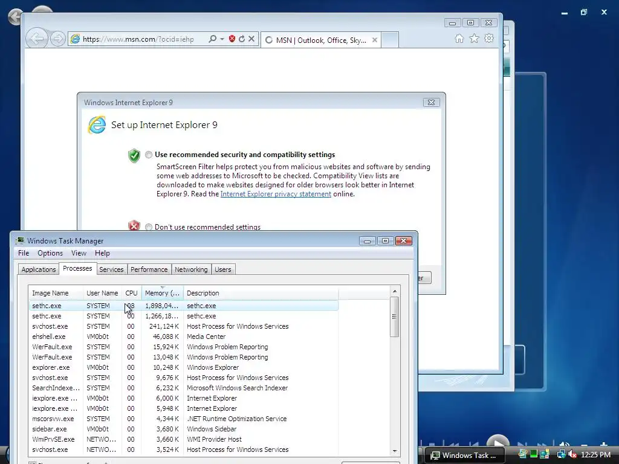The height and width of the screenshot is (464, 619).
Task: Click the Internet Explorer back arrow
Action: 37,39
